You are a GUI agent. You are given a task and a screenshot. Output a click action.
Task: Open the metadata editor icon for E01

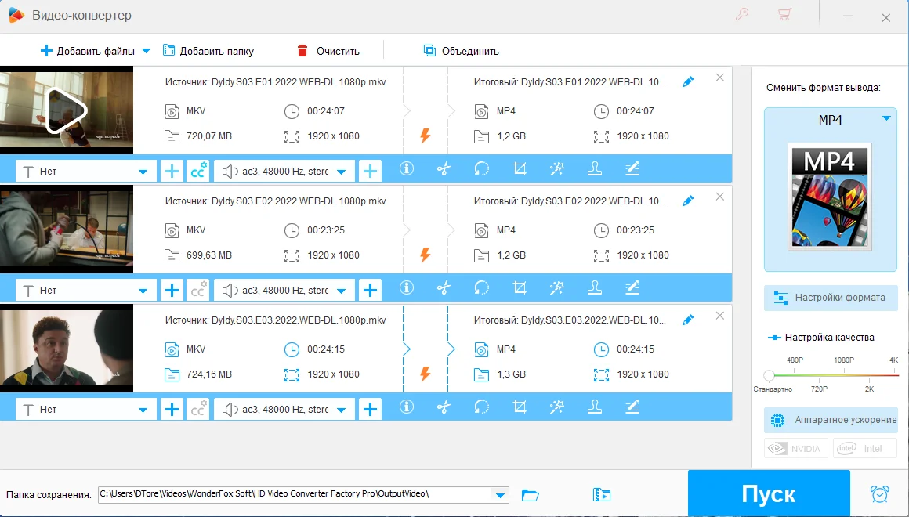pos(632,168)
